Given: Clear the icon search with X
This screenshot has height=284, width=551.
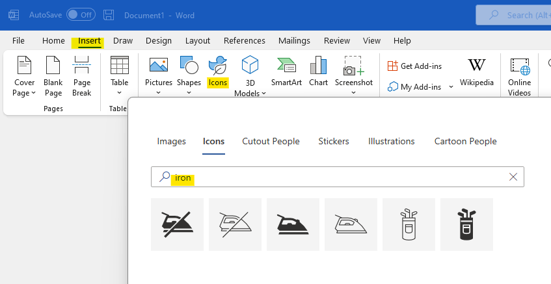Looking at the screenshot, I should [513, 177].
